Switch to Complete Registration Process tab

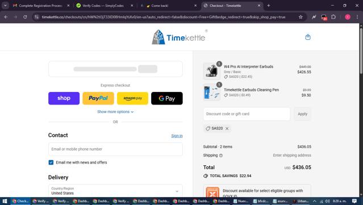pyautogui.click(x=41, y=6)
